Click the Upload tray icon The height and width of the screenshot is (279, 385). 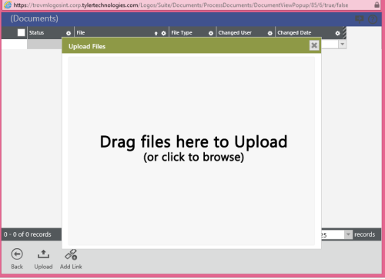[x=43, y=254]
